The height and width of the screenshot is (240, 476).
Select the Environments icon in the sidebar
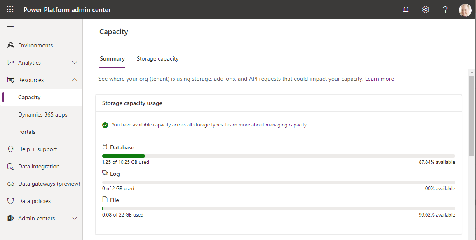click(x=10, y=45)
